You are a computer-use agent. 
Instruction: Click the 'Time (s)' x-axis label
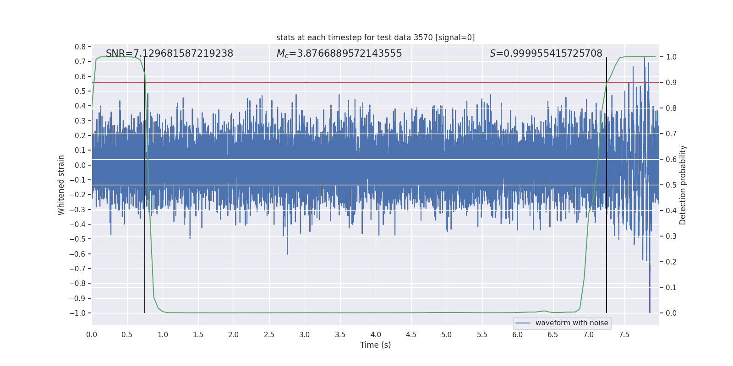375,345
